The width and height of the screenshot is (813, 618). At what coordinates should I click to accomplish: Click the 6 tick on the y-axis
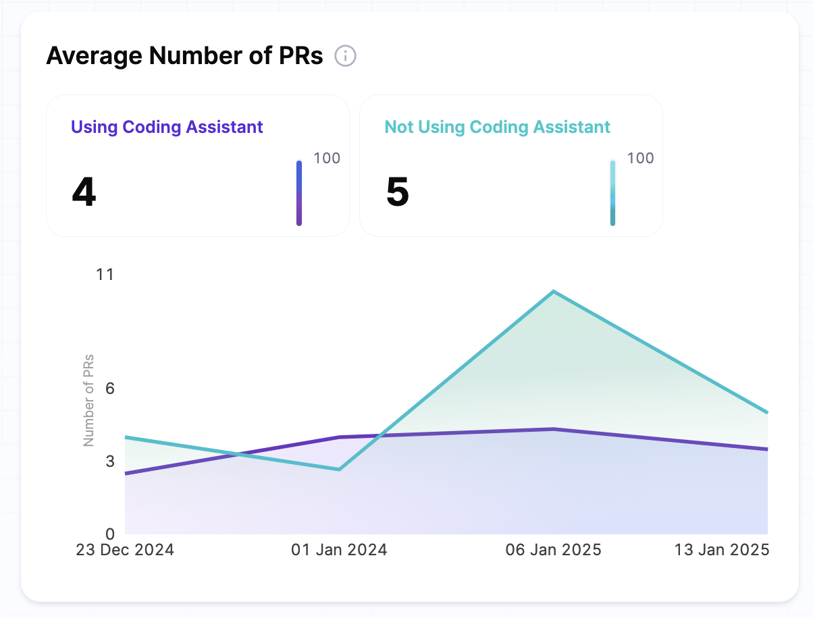click(x=109, y=389)
